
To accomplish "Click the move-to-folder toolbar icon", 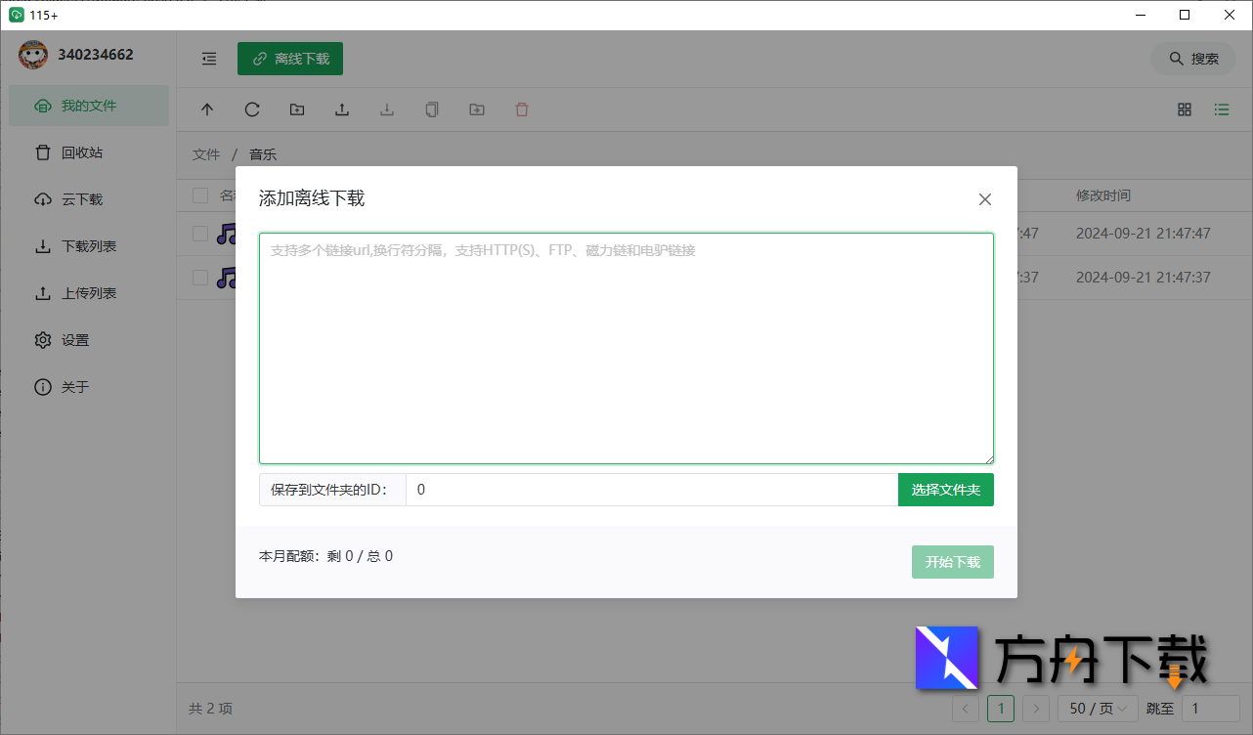I will coord(476,109).
